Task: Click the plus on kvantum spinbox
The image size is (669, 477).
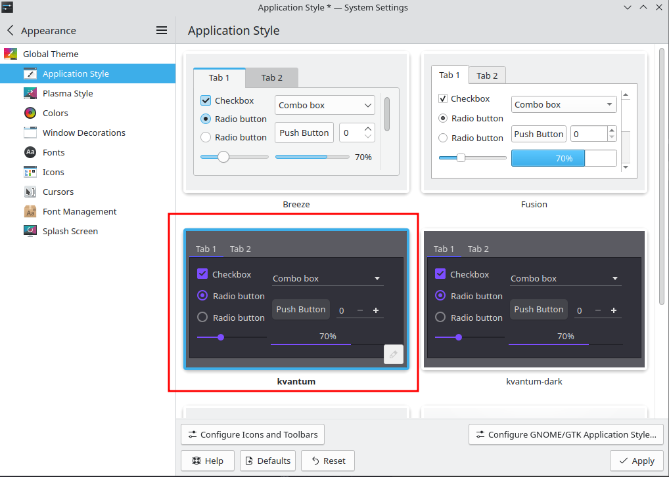Action: 376,310
